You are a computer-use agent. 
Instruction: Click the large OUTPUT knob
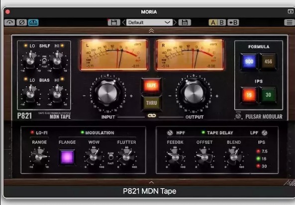coord(194,93)
